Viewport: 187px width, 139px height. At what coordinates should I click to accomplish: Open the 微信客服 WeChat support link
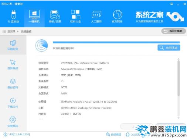point(113,135)
